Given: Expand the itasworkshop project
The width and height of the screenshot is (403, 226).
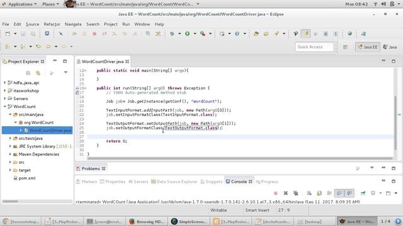Looking at the screenshot, I should [x=4, y=90].
